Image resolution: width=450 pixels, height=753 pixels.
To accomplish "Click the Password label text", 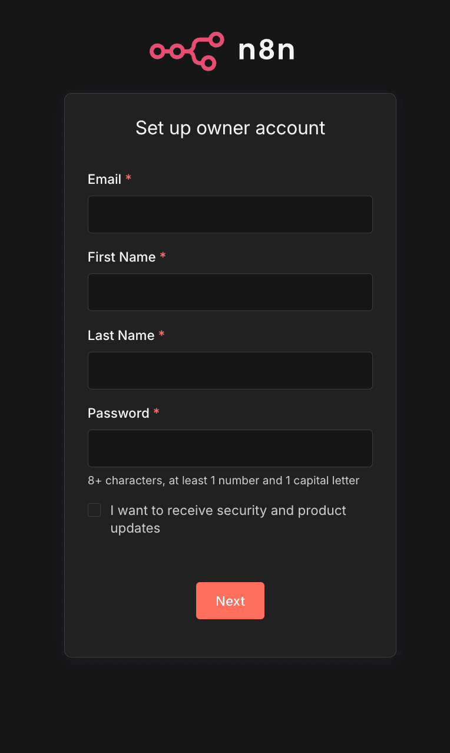I will tap(118, 413).
